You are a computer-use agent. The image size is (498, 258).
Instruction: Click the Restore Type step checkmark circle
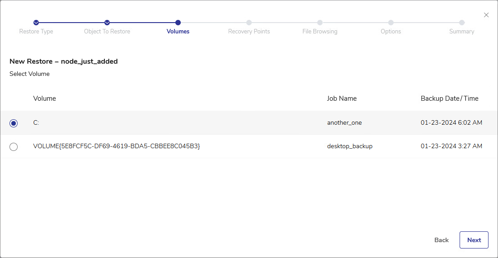tap(36, 23)
